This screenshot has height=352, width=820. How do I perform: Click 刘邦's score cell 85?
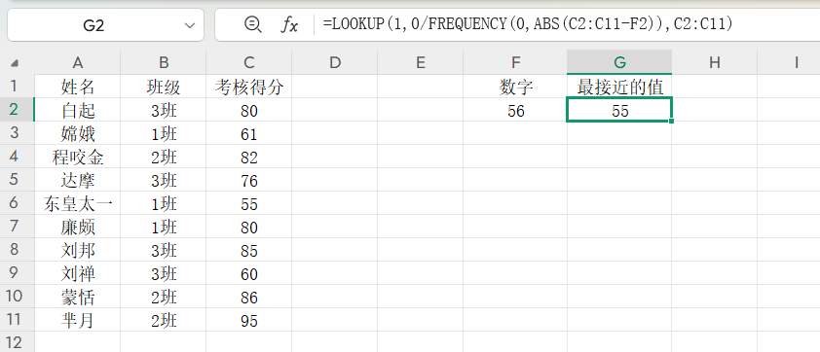pyautogui.click(x=249, y=250)
